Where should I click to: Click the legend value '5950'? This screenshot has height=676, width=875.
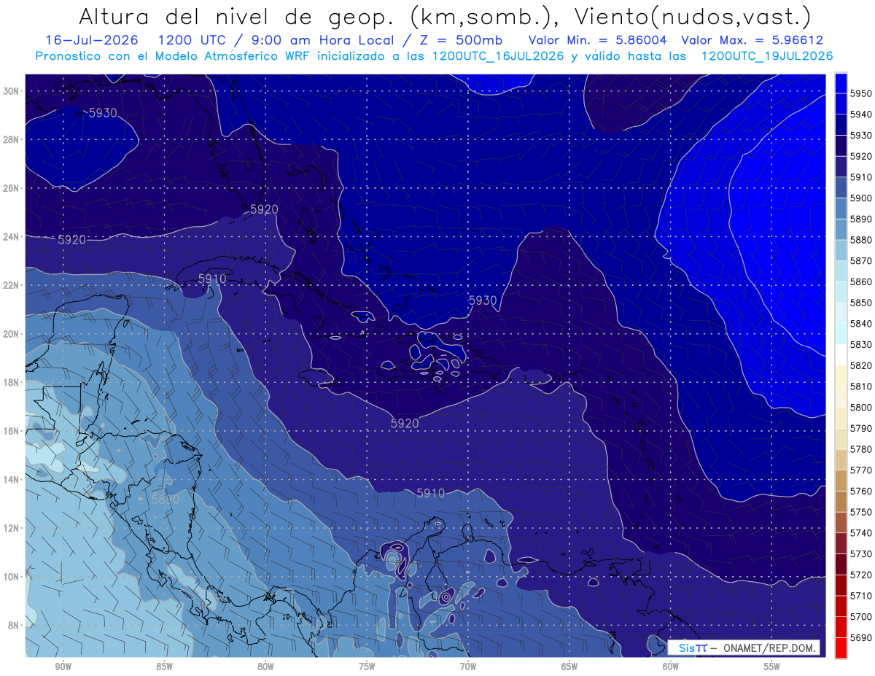(861, 93)
